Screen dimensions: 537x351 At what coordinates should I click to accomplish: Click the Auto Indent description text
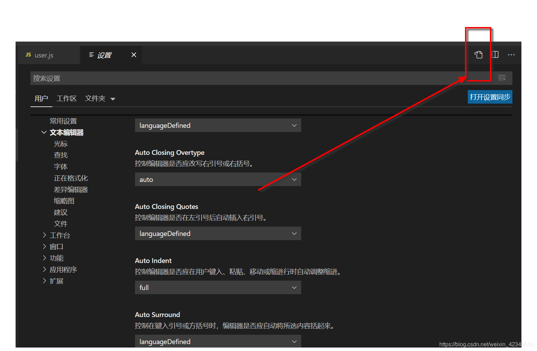[238, 272]
